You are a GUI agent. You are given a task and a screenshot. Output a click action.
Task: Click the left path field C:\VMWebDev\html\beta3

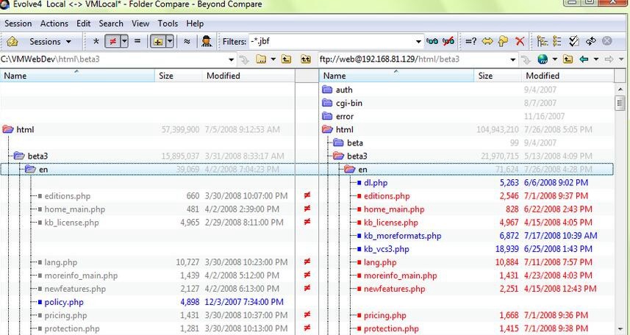pos(114,60)
